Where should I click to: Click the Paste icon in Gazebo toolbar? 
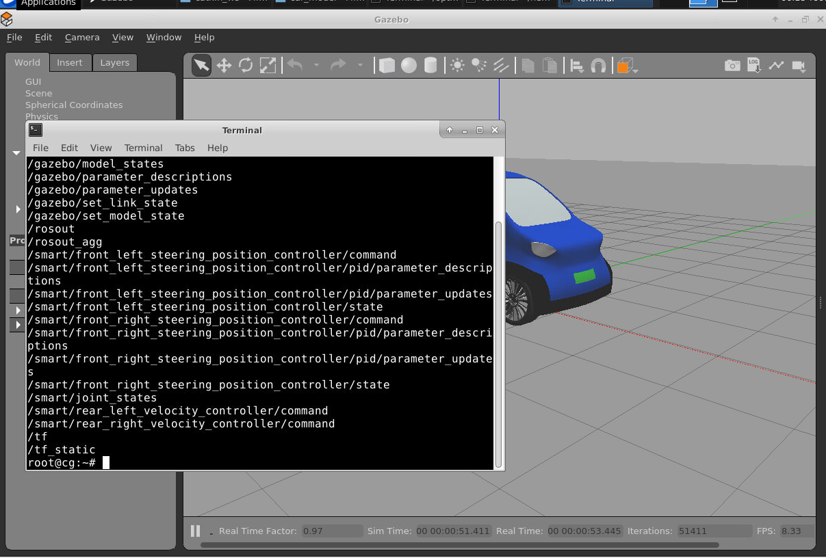tap(550, 66)
